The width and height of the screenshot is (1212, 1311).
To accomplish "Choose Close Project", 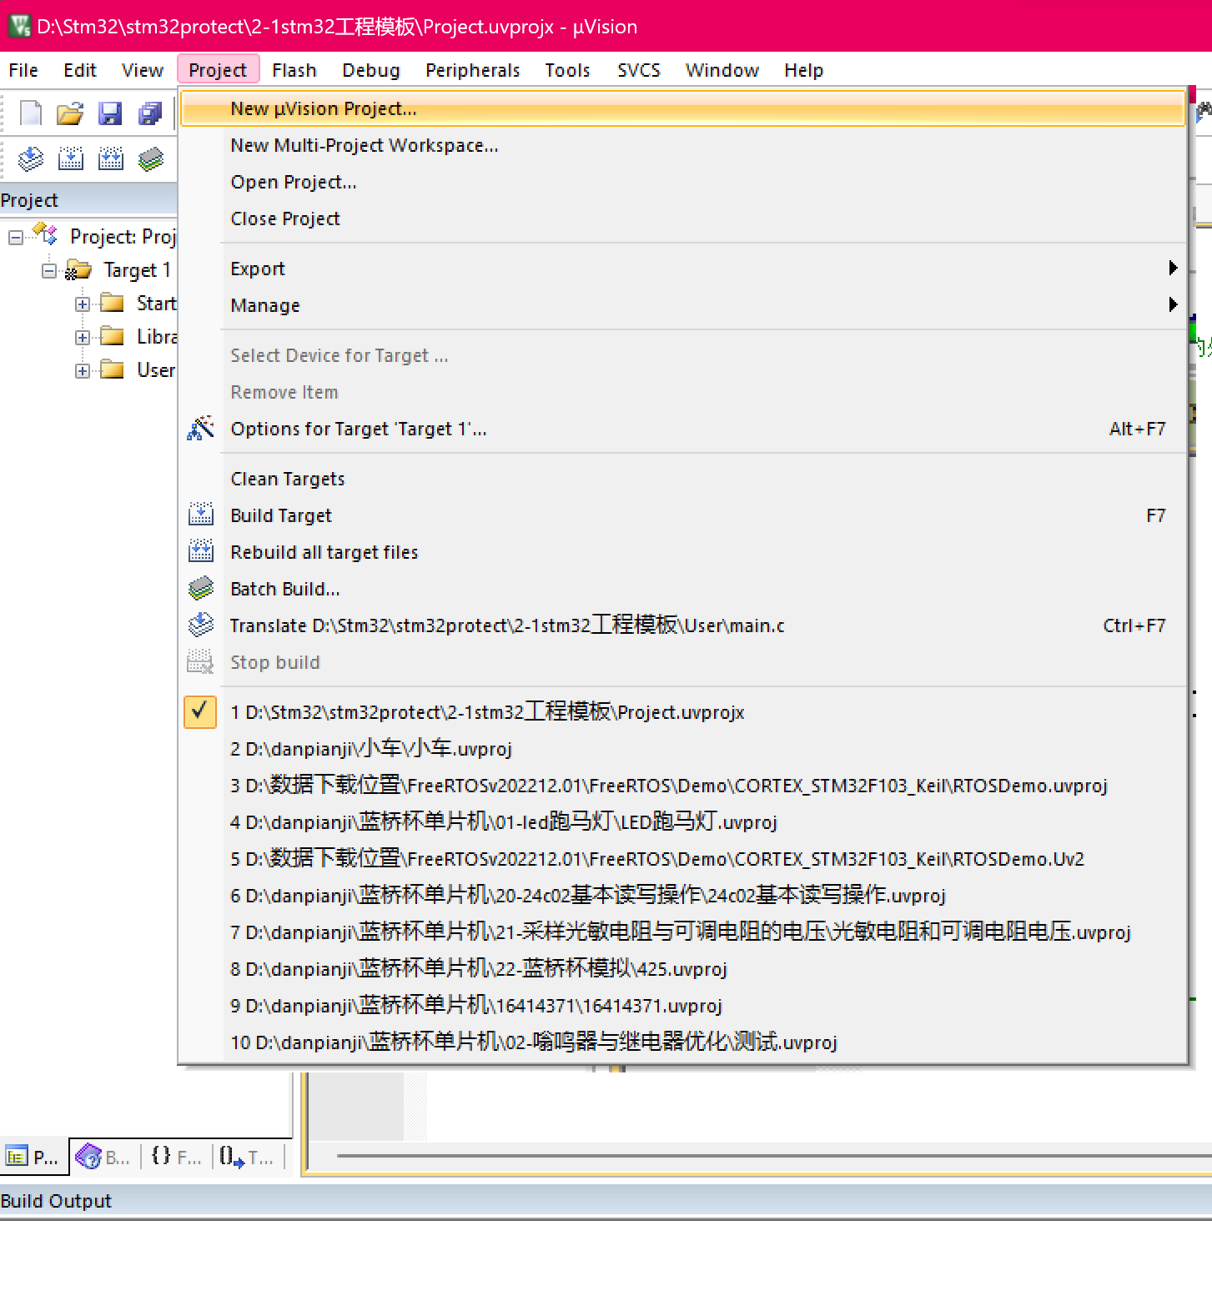I will [x=684, y=218].
